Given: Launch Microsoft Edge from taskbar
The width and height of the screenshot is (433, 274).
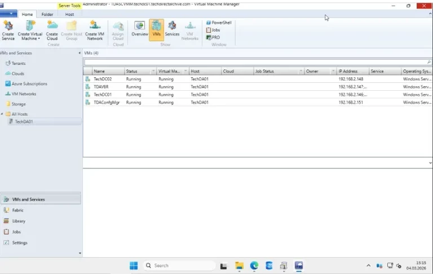Looking at the screenshot, I should (254, 266).
